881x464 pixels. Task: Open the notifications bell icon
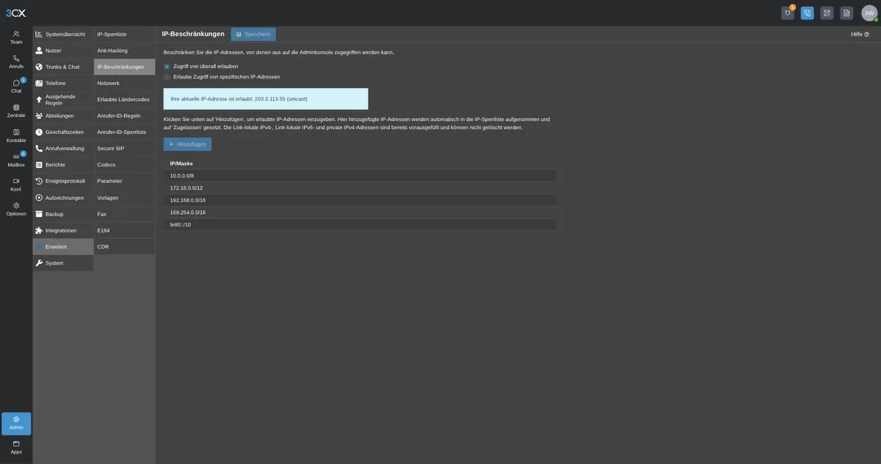[788, 13]
